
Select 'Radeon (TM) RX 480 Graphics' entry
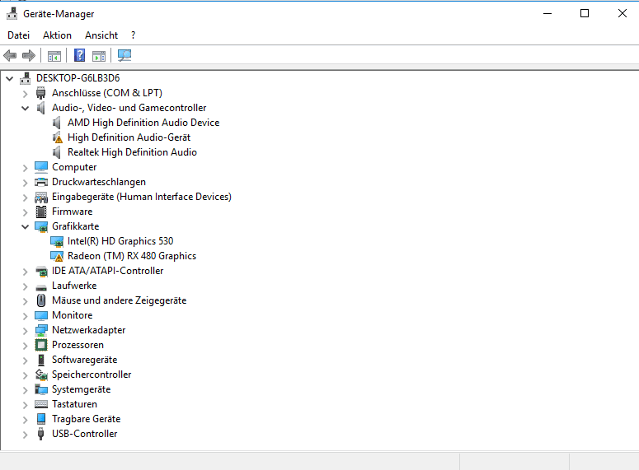tap(132, 256)
